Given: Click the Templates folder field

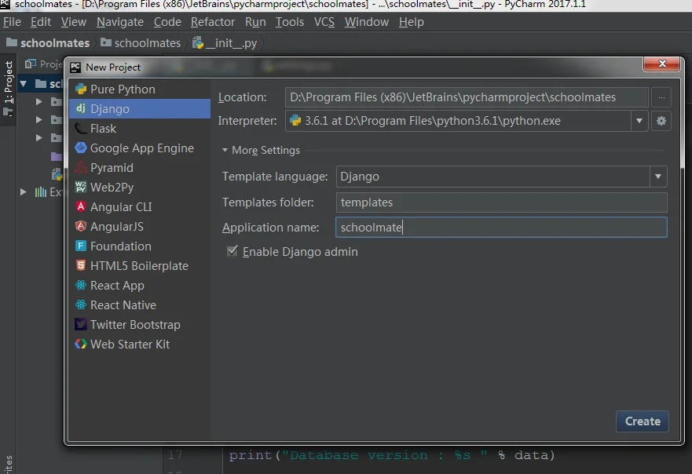Looking at the screenshot, I should 501,202.
